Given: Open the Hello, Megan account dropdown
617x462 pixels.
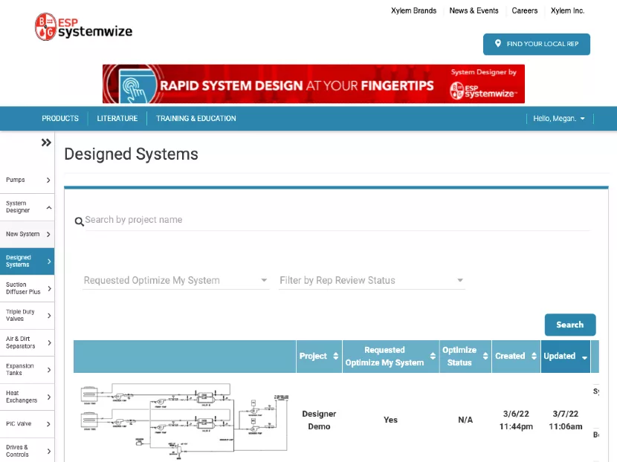Looking at the screenshot, I should pyautogui.click(x=559, y=118).
